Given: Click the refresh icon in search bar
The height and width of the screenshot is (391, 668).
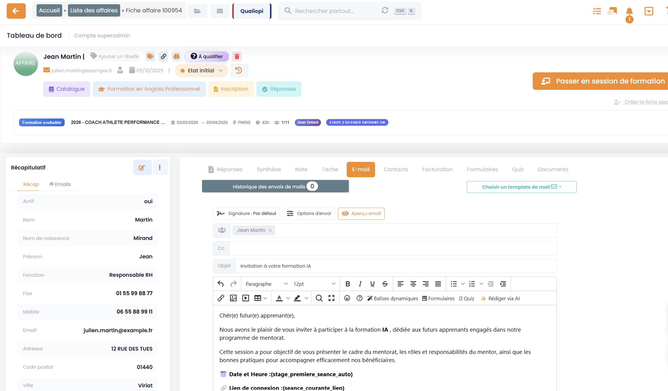Looking at the screenshot, I should (x=385, y=11).
